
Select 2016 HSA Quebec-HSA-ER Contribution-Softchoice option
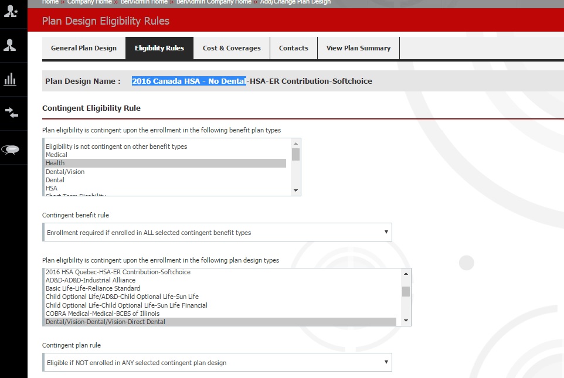[220, 272]
